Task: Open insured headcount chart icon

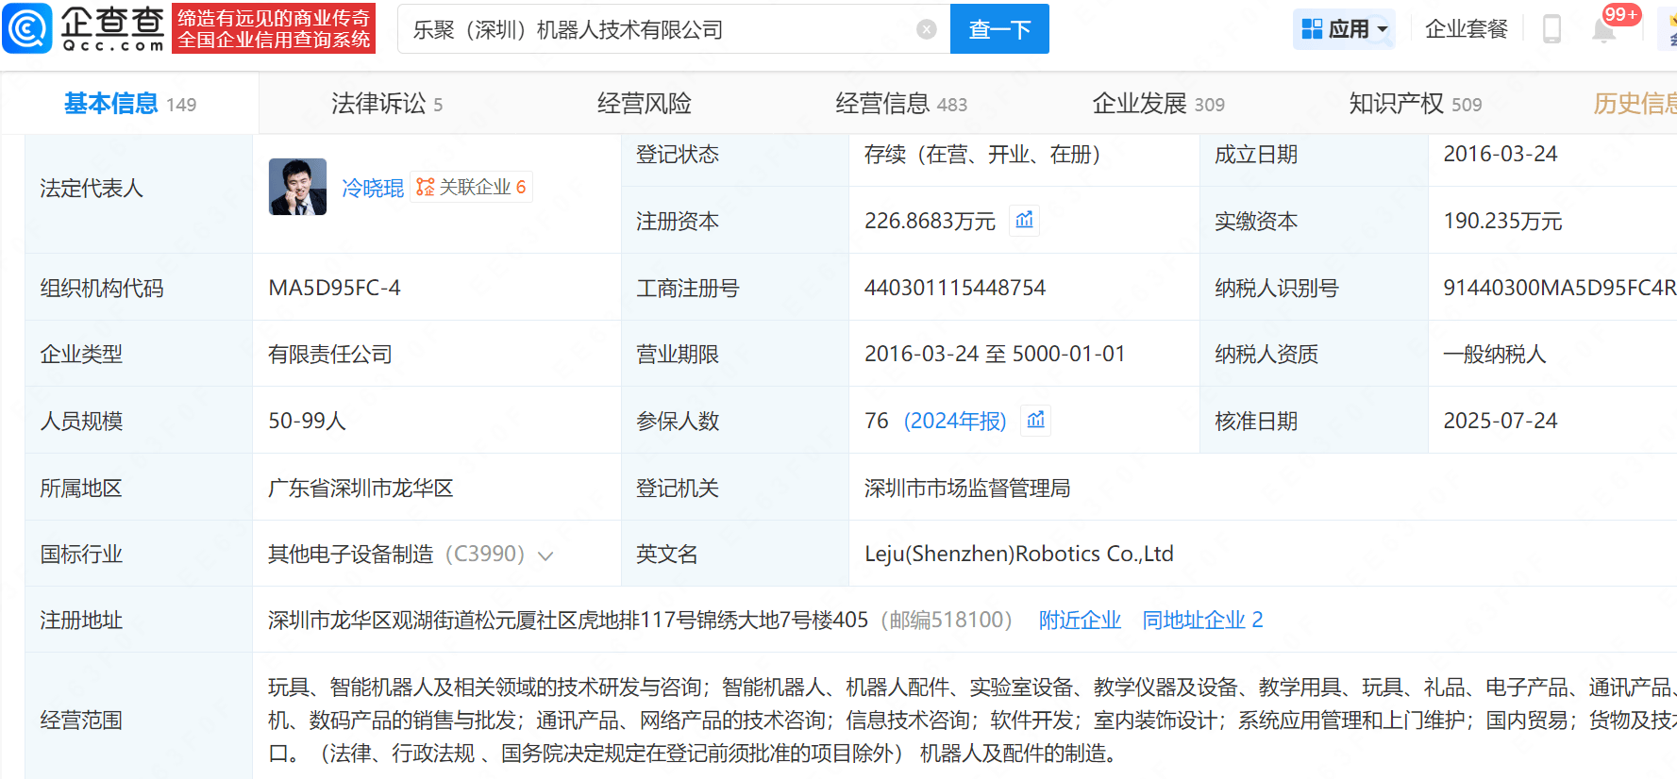Action: coord(1035,421)
